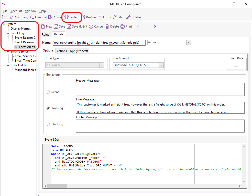The image size is (252, 196).
Task: Click Save & Exit button
Action: click(x=77, y=27)
